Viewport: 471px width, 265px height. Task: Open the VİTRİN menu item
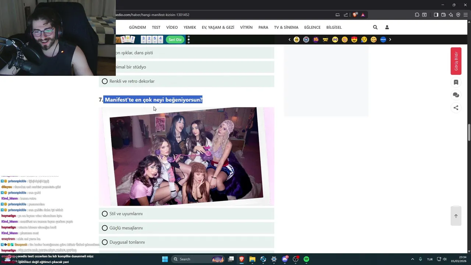tap(246, 27)
